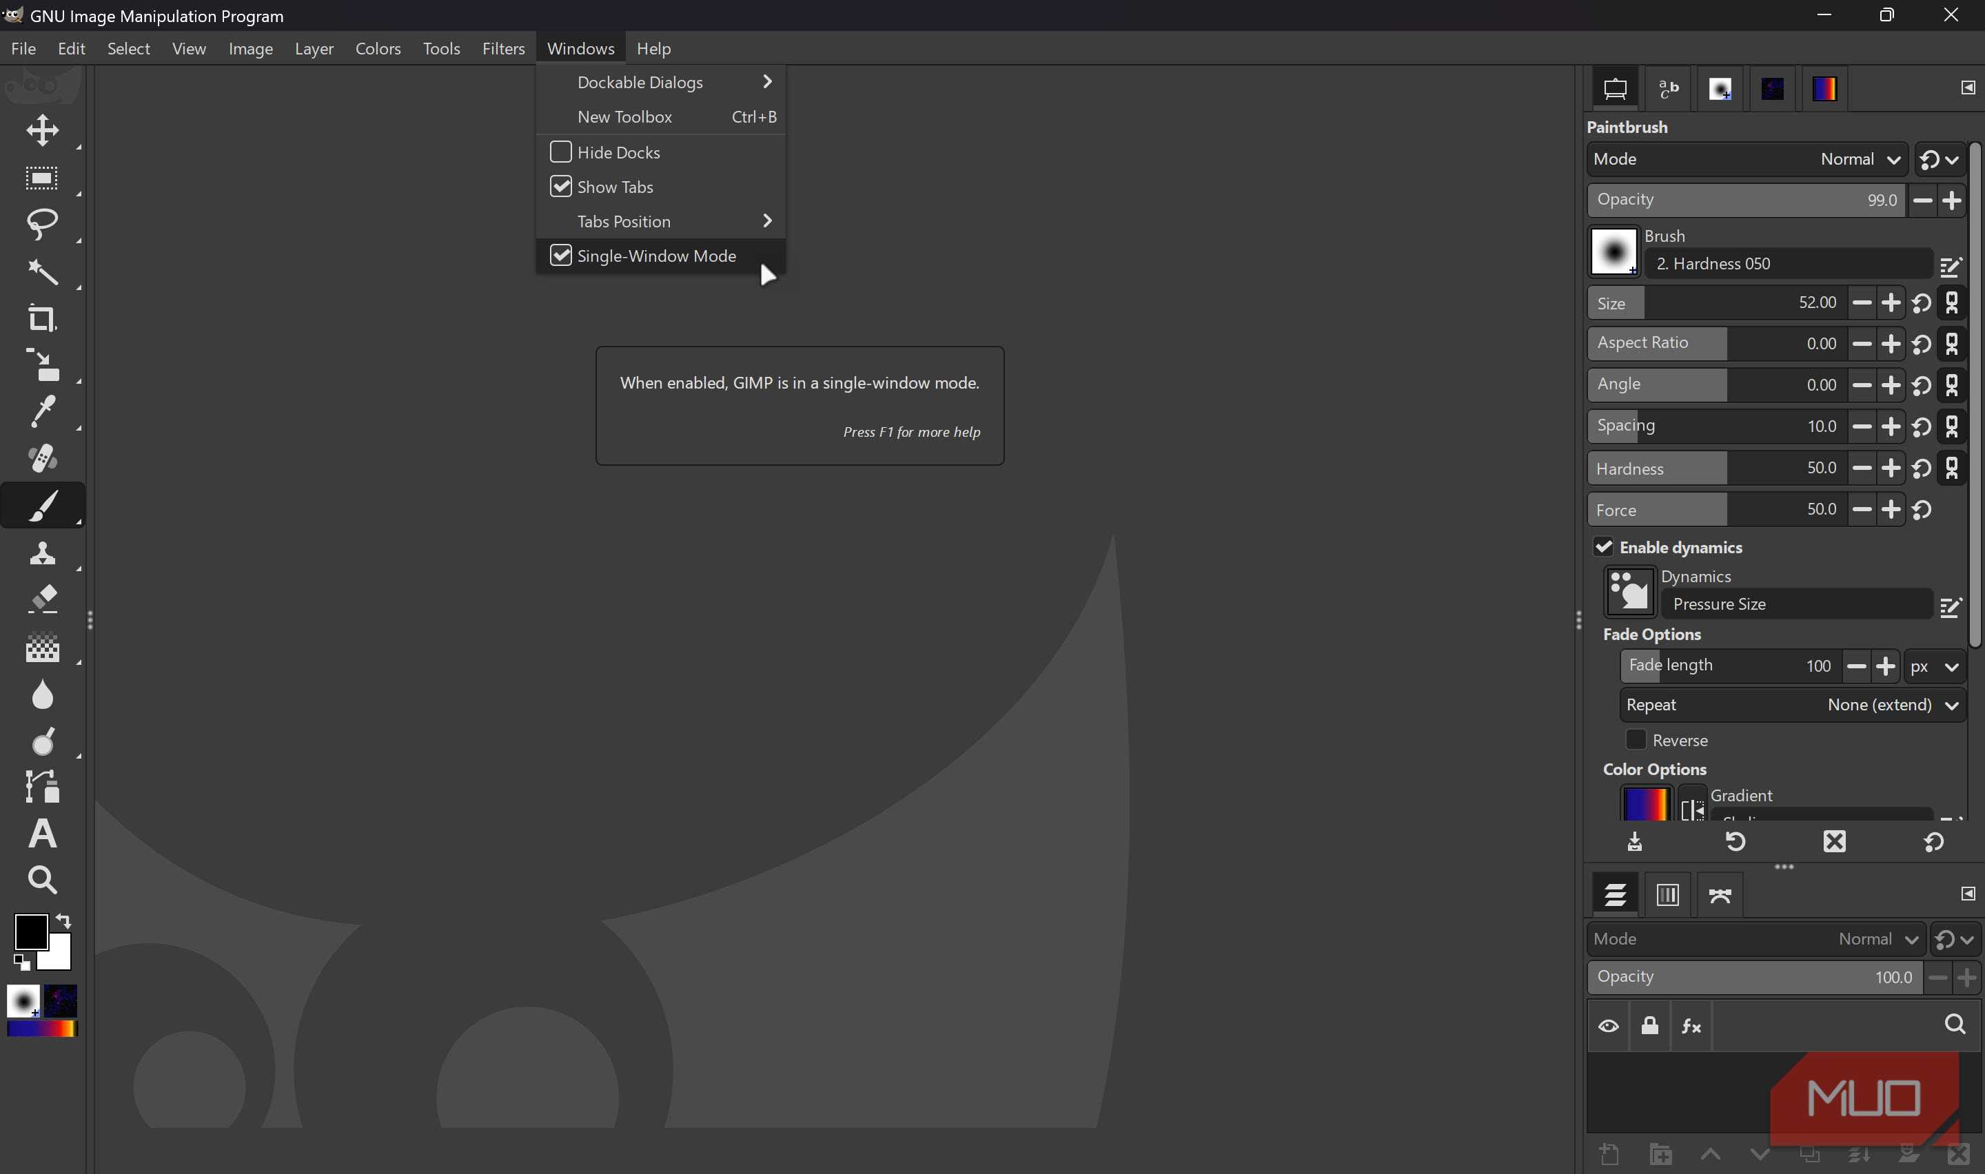1985x1174 pixels.
Task: Open the Filters menu
Action: [x=503, y=48]
